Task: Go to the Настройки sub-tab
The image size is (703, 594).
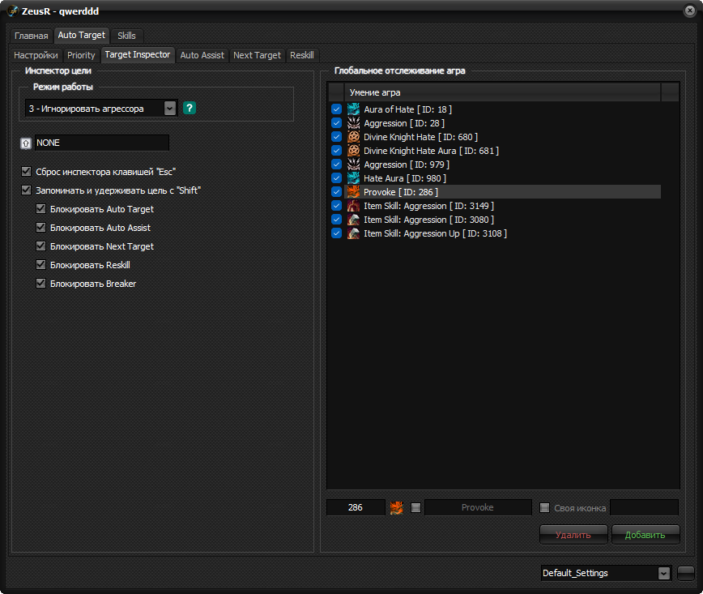Action: tap(36, 55)
